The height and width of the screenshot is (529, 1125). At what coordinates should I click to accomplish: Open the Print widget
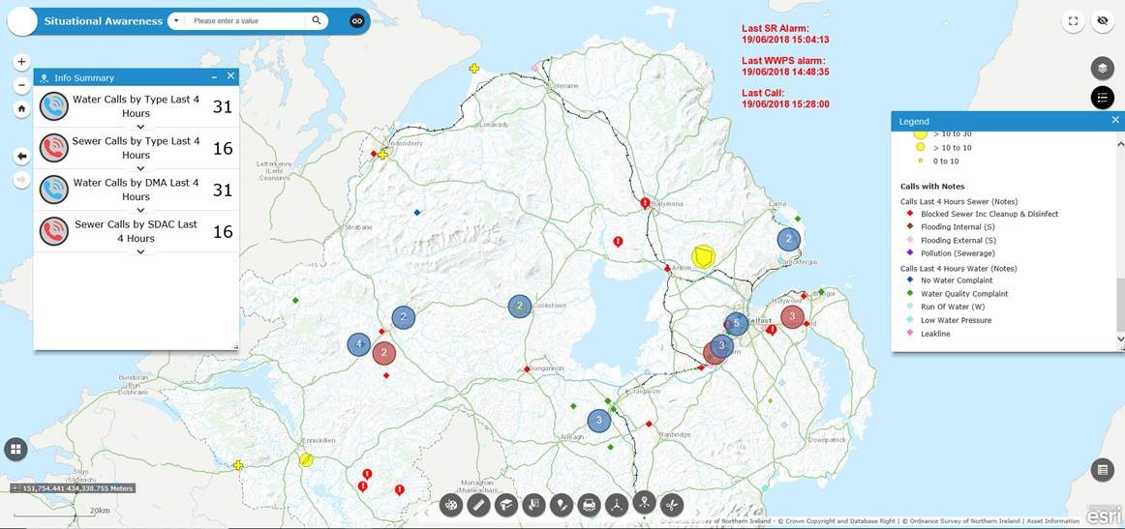[x=589, y=505]
